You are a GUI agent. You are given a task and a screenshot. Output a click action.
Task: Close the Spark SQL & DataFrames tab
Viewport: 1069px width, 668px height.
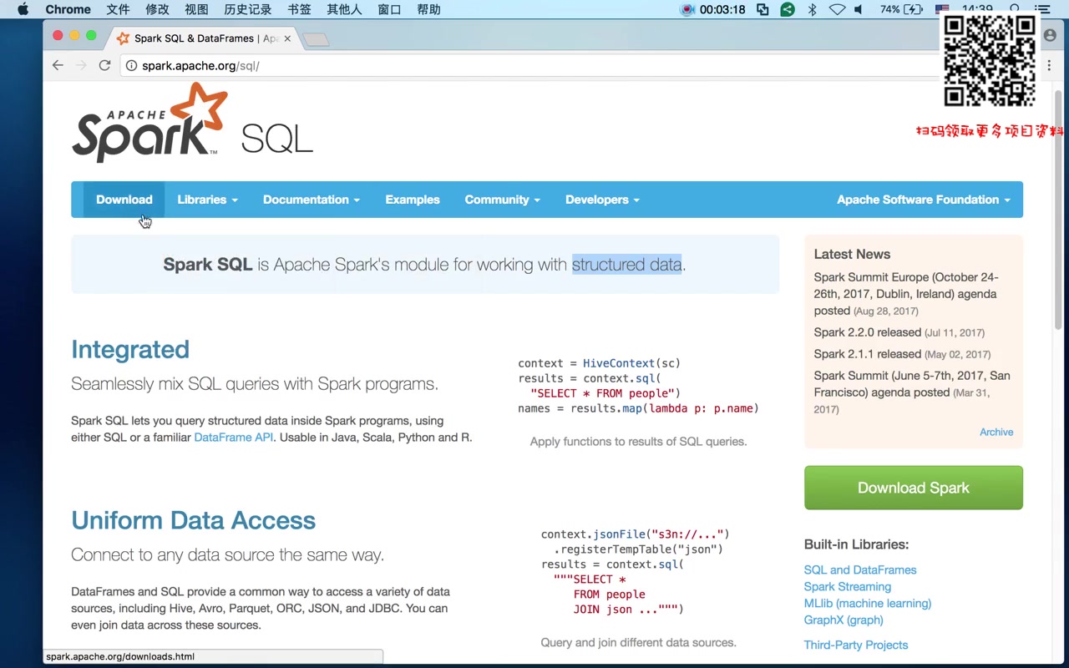(287, 38)
